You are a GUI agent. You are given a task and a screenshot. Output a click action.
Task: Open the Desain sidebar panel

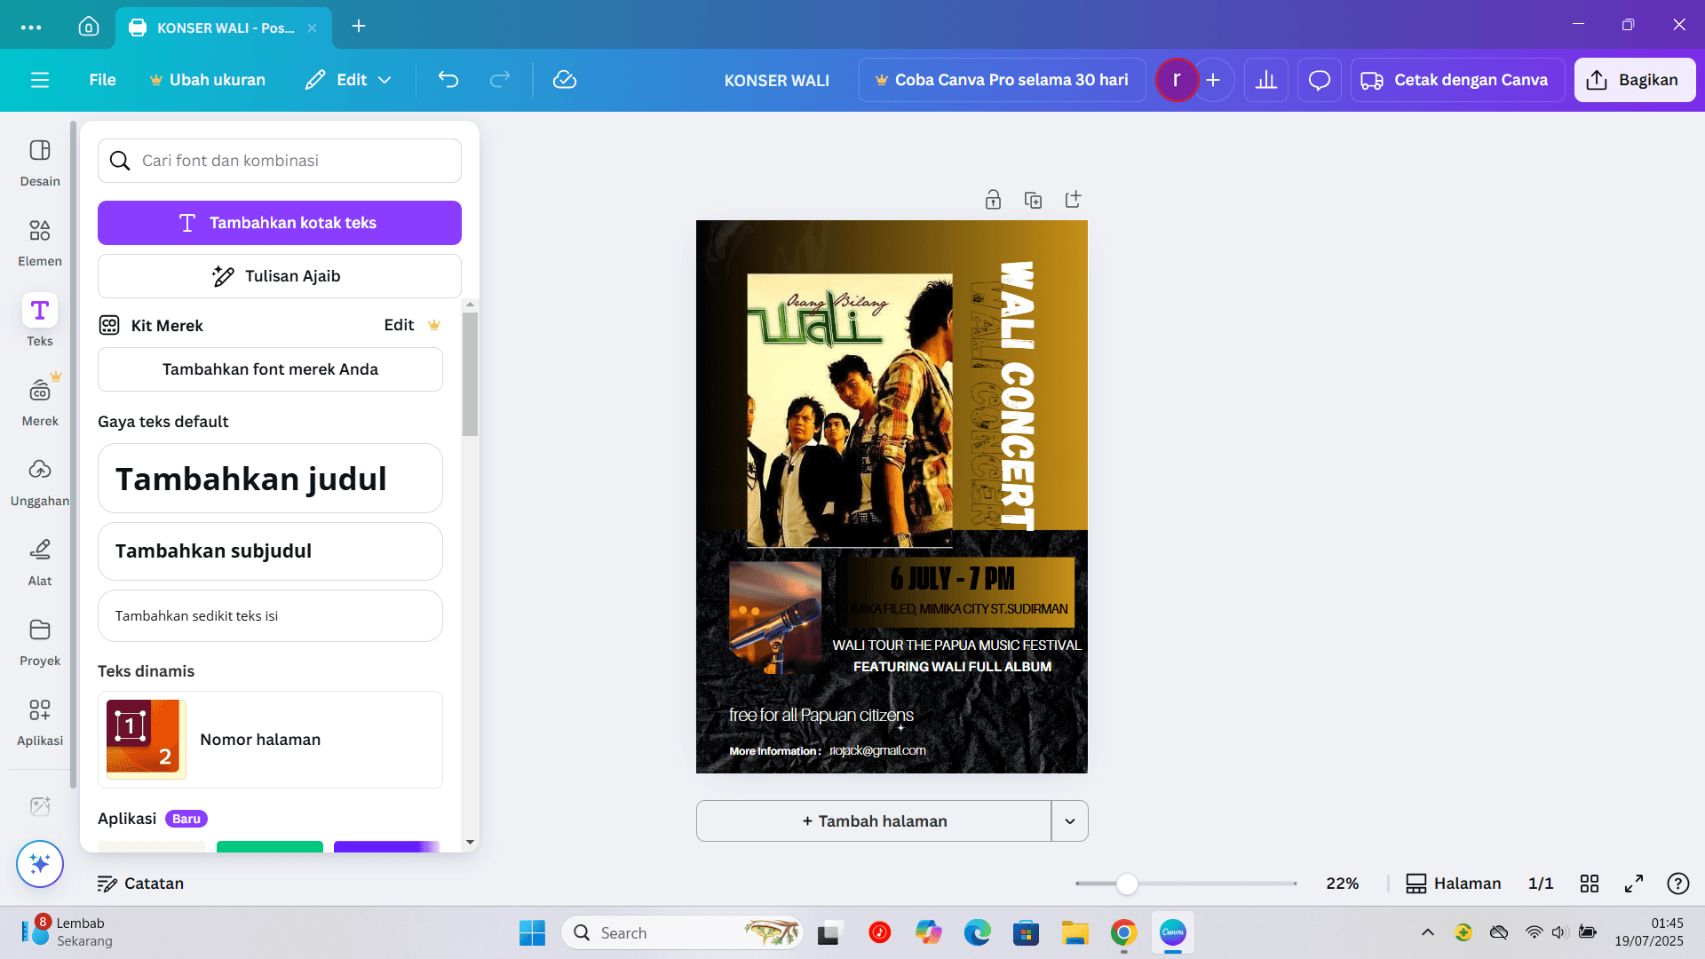pyautogui.click(x=40, y=163)
